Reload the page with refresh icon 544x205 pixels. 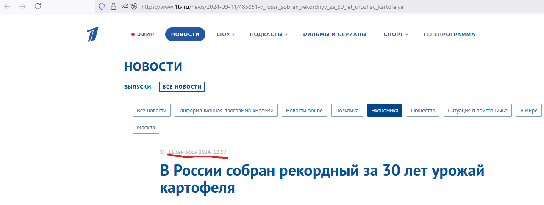[x=38, y=6]
